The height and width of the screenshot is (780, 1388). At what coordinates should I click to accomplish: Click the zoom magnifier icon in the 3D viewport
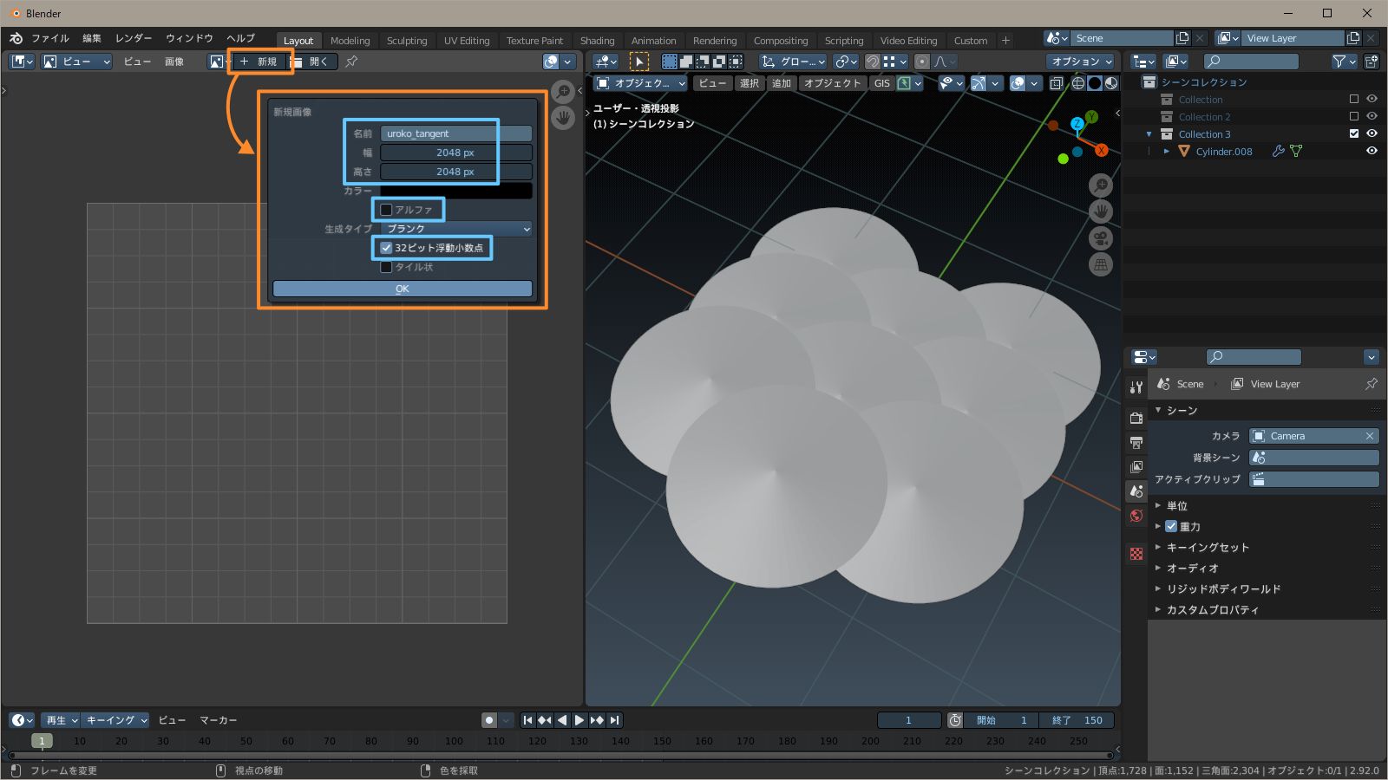click(1101, 185)
